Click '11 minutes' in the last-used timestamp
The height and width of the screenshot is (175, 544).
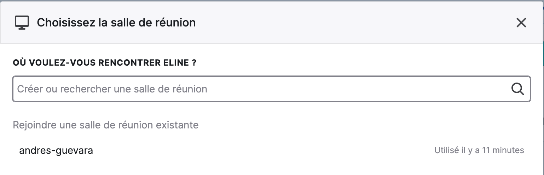(x=503, y=150)
